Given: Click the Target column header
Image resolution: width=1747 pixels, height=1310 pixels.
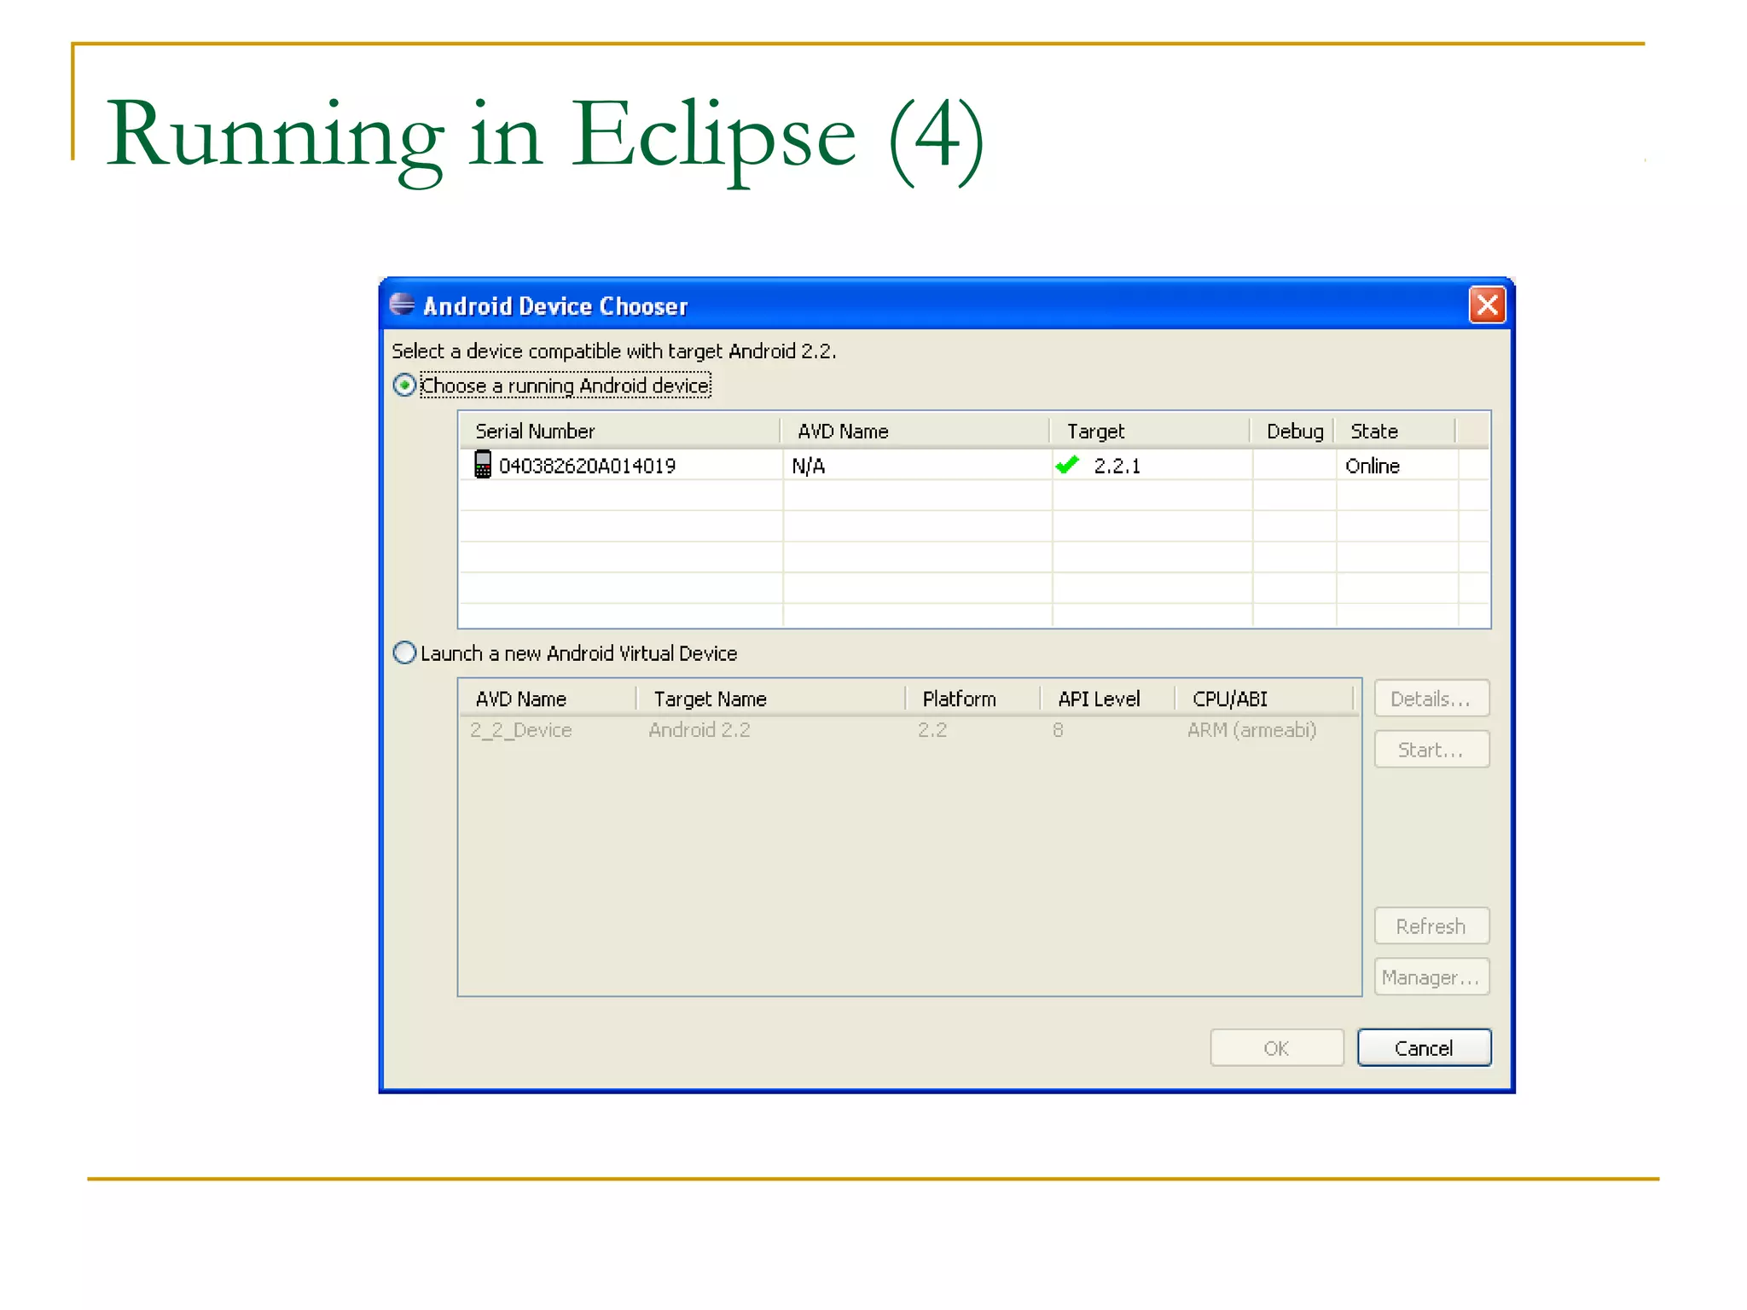Looking at the screenshot, I should (x=1151, y=431).
